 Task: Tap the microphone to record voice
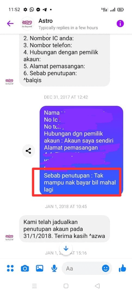coord(54,268)
